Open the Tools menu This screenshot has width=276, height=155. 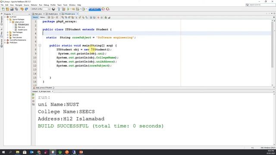(x=65, y=5)
